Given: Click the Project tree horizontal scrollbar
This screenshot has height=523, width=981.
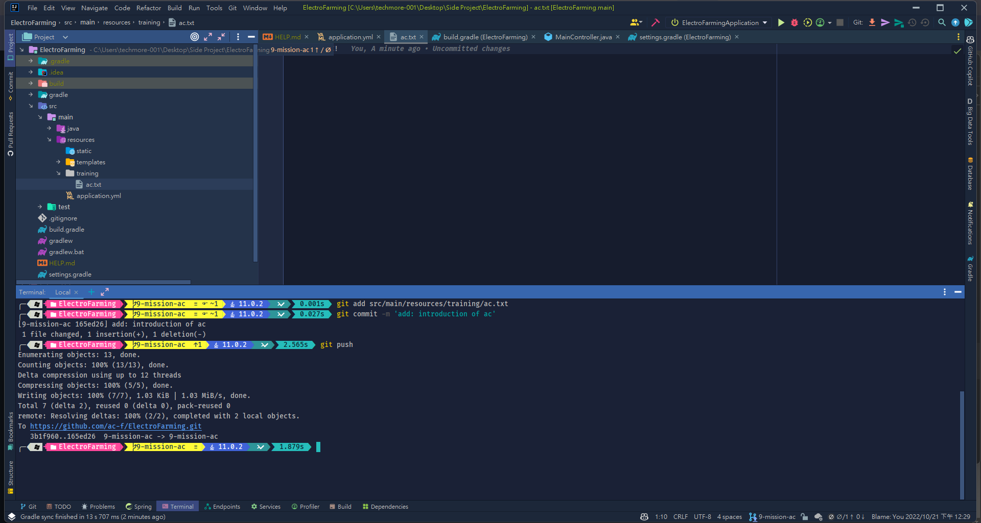Looking at the screenshot, I should [105, 282].
